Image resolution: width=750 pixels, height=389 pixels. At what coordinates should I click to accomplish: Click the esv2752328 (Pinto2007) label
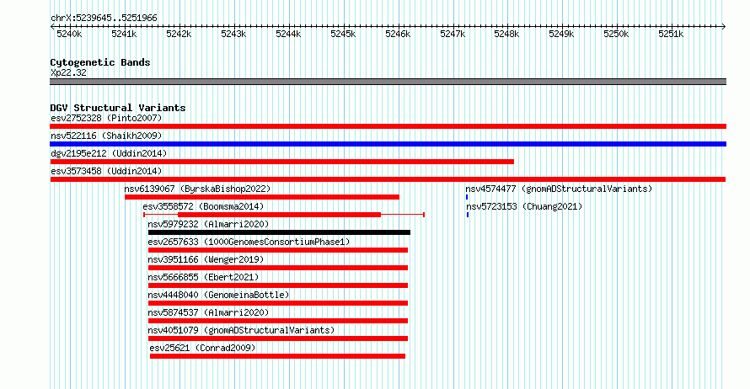coord(106,118)
